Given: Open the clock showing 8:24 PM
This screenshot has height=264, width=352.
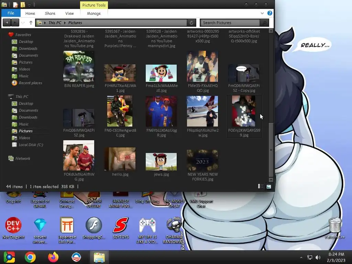Looking at the screenshot, I should tap(336, 257).
